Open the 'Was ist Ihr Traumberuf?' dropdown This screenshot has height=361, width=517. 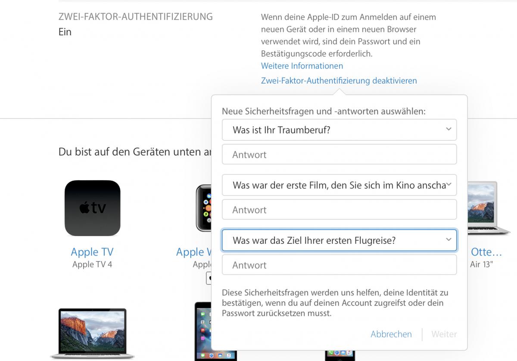pyautogui.click(x=339, y=130)
